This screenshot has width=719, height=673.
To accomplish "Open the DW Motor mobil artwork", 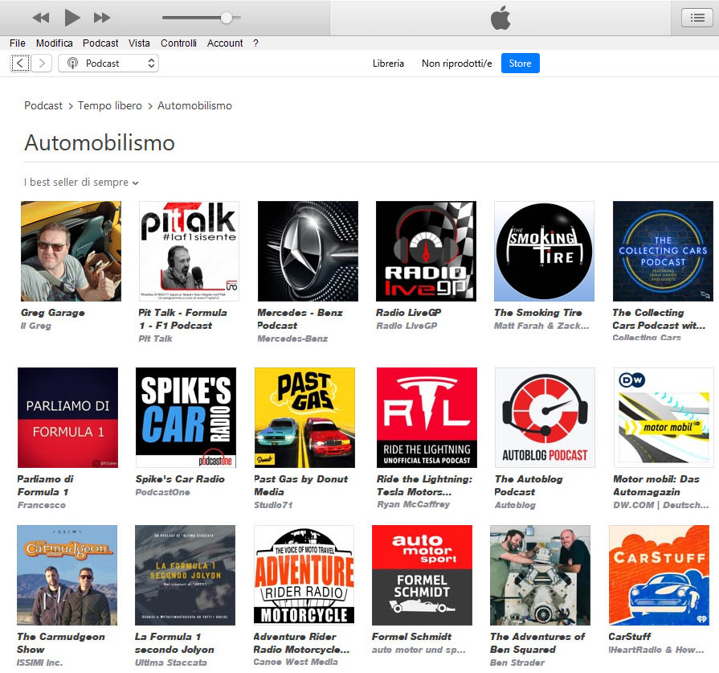I will coord(664,417).
